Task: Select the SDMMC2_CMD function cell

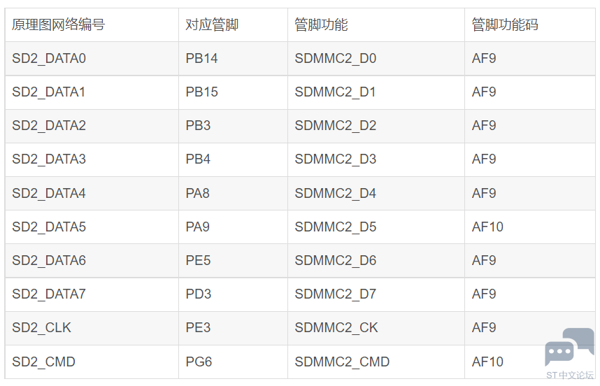Action: click(376, 362)
